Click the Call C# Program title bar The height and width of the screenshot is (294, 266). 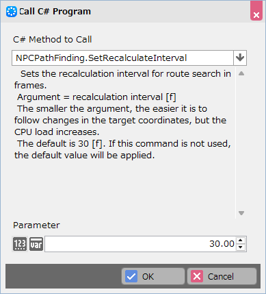pos(125,12)
